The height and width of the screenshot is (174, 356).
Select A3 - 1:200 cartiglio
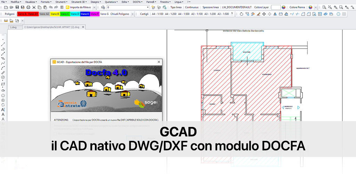[210, 14]
